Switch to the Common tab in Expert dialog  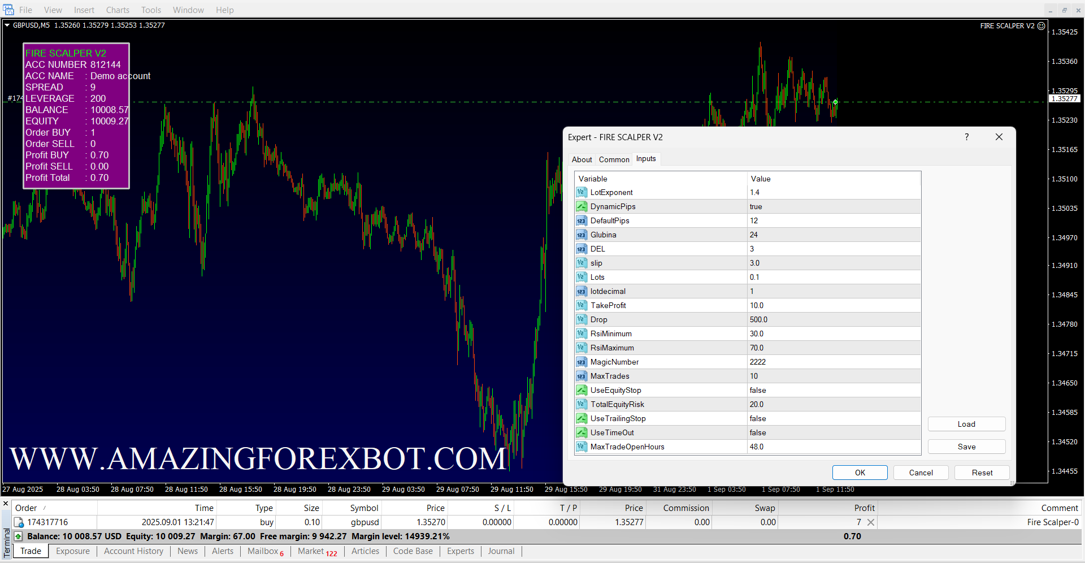tap(614, 159)
